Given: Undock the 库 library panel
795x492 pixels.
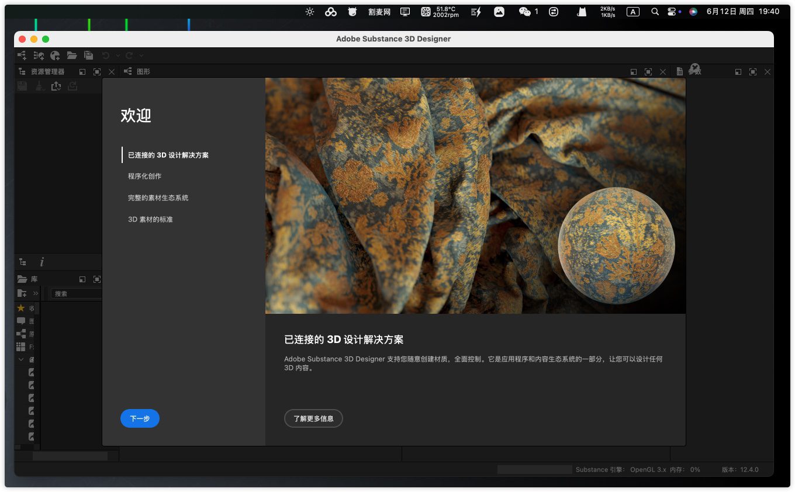Looking at the screenshot, I should pyautogui.click(x=82, y=280).
